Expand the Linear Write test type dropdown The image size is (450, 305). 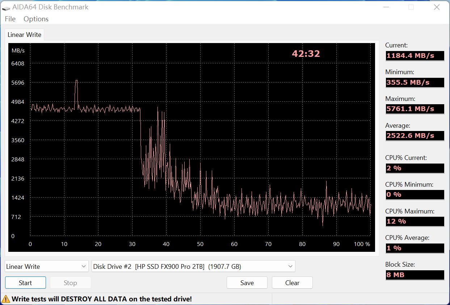click(x=47, y=266)
